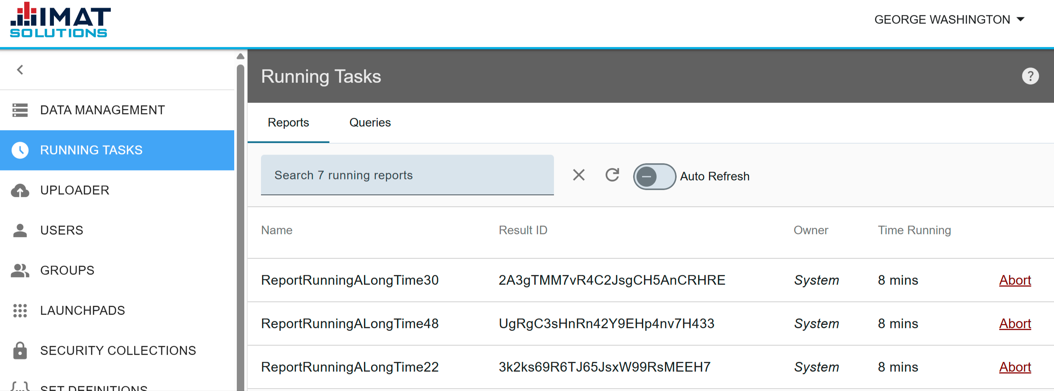Select Running Tasks in the sidebar
This screenshot has height=391, width=1054.
coord(117,150)
